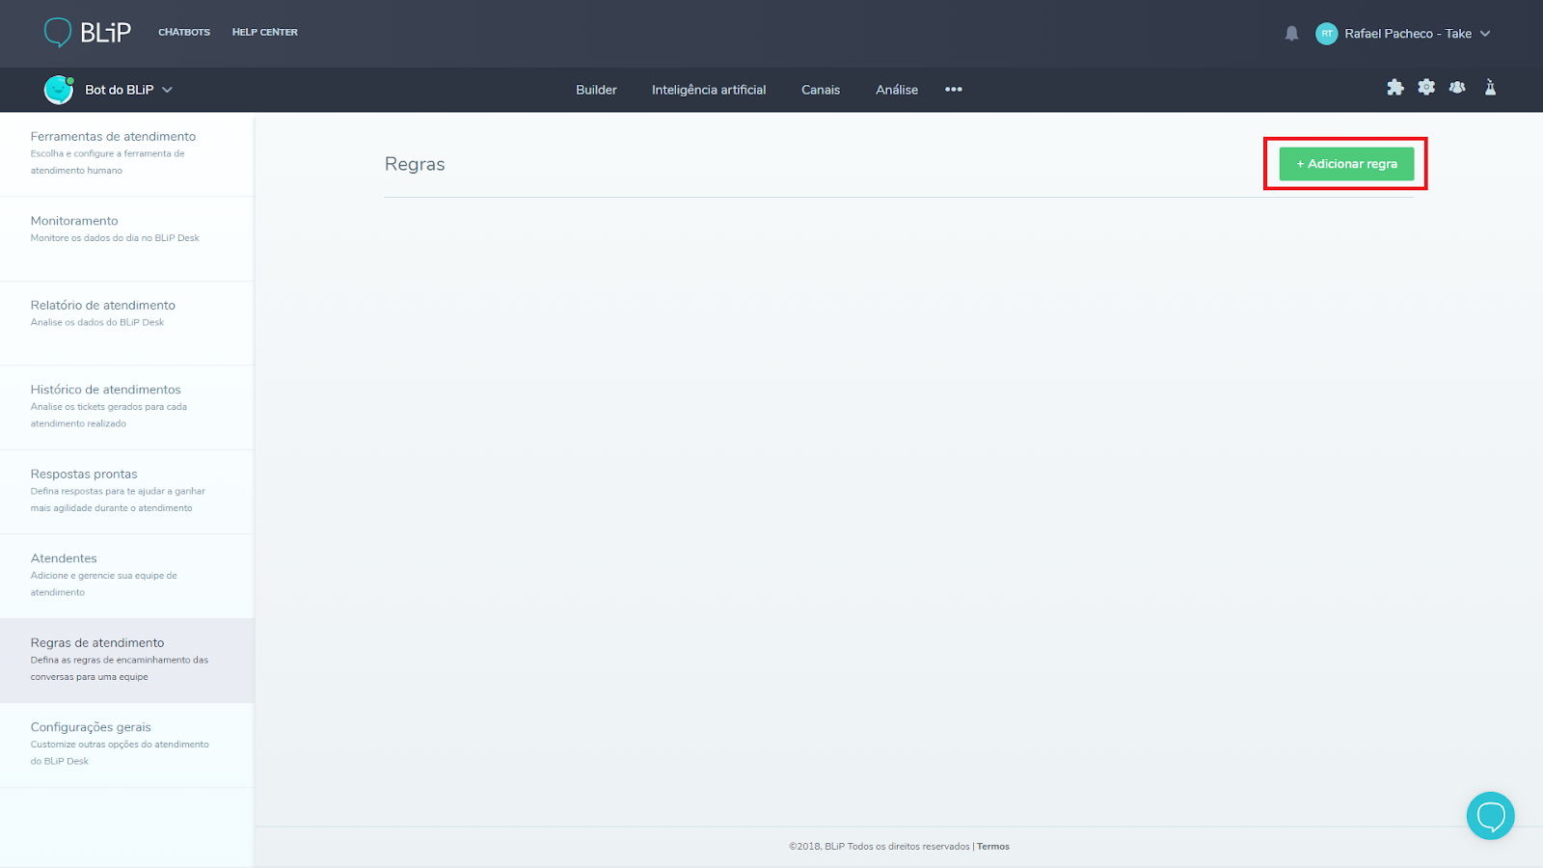Select Respostas prontas in sidebar
This screenshot has width=1543, height=868.
pyautogui.click(x=84, y=475)
